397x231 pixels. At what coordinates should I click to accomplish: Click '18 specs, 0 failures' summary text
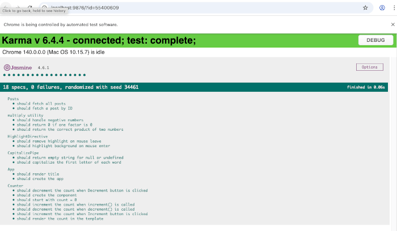tap(31, 87)
